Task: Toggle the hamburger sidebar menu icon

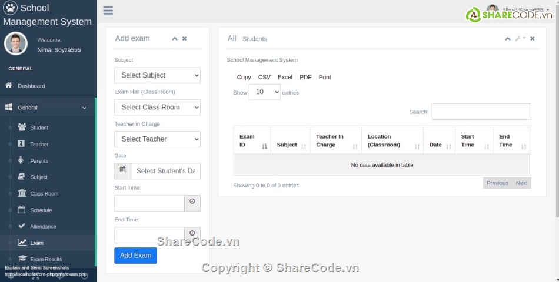Action: point(108,11)
